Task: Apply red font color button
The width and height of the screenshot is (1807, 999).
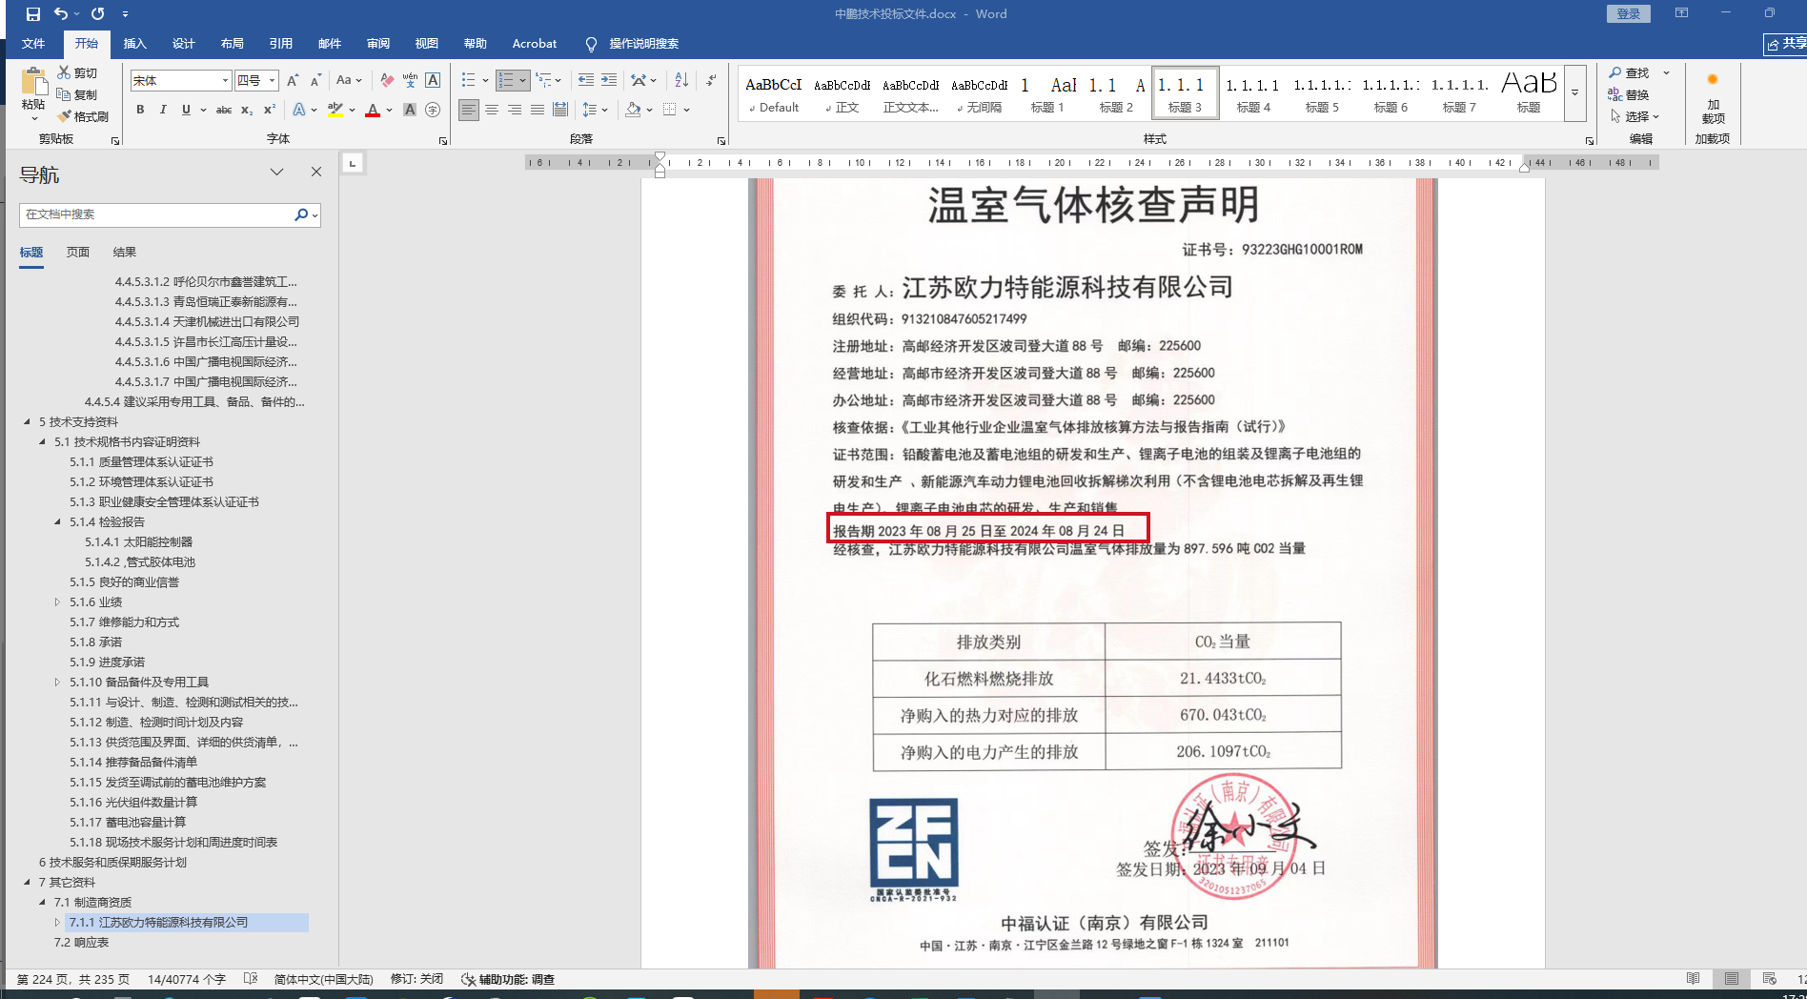Action: [x=373, y=110]
